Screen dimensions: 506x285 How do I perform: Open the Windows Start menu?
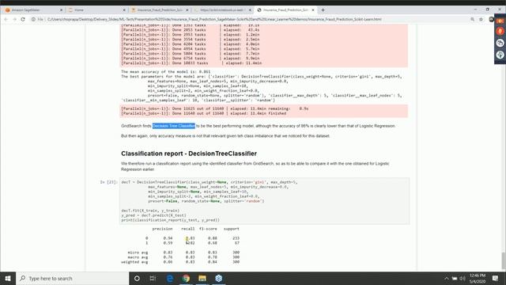pos(8,278)
